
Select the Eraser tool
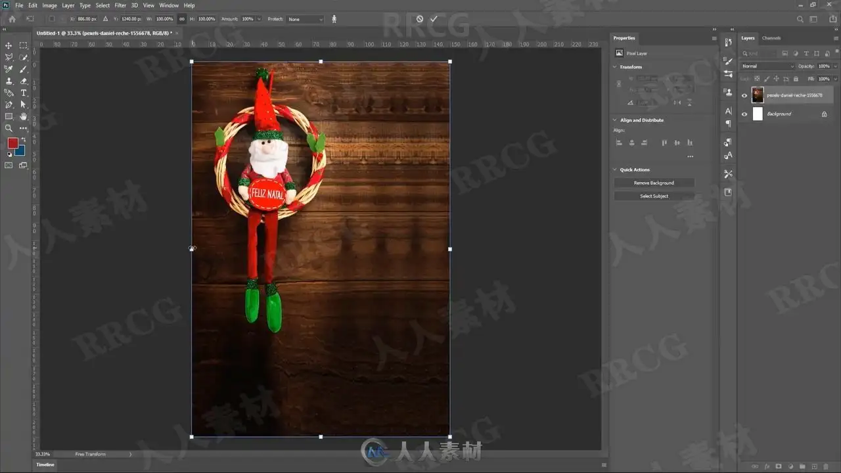(23, 81)
